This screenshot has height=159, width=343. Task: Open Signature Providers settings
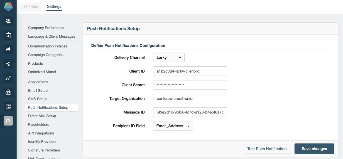pyautogui.click(x=44, y=150)
